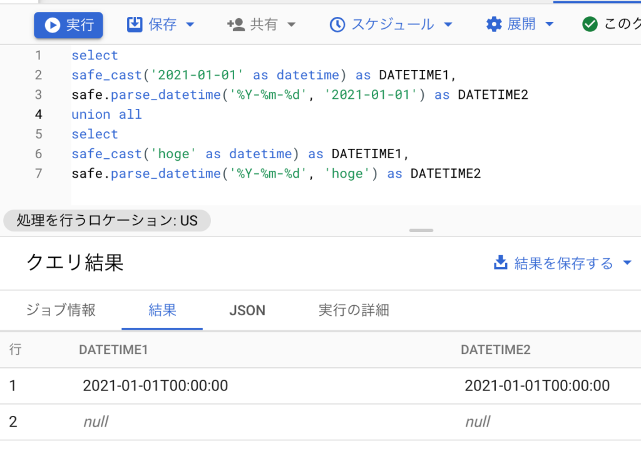This screenshot has width=641, height=451.
Task: Click the Run (実行) play button
Action: [68, 25]
